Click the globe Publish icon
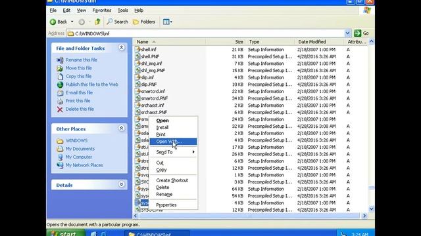The width and height of the screenshot is (421, 236). 60,85
